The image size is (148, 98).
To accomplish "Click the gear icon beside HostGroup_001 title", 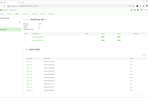I will 46,20.
